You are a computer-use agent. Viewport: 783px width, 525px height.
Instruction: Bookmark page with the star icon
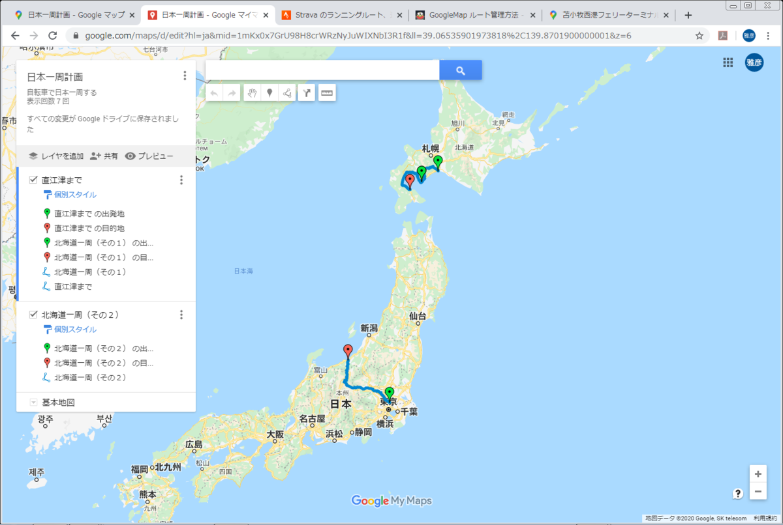[x=699, y=36]
